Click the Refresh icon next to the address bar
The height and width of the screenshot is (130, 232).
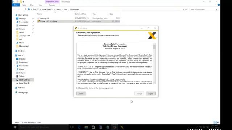[186, 9]
